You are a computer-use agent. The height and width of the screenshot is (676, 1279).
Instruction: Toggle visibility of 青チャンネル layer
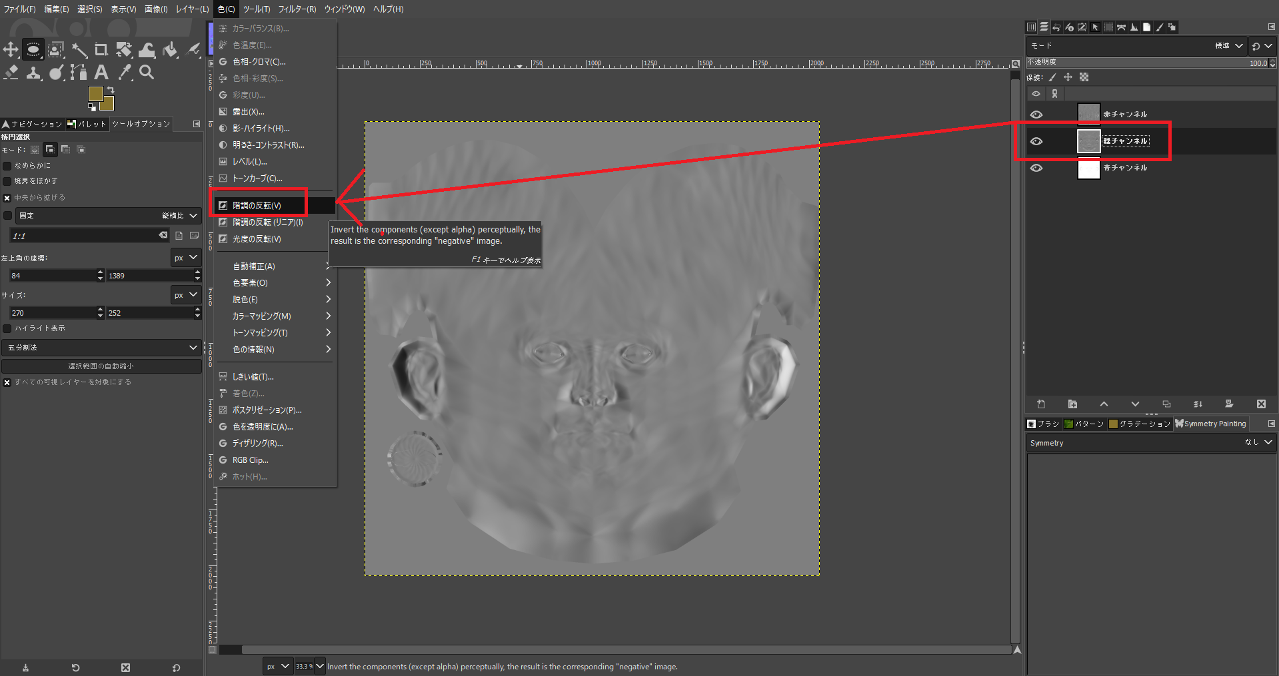coord(1036,168)
